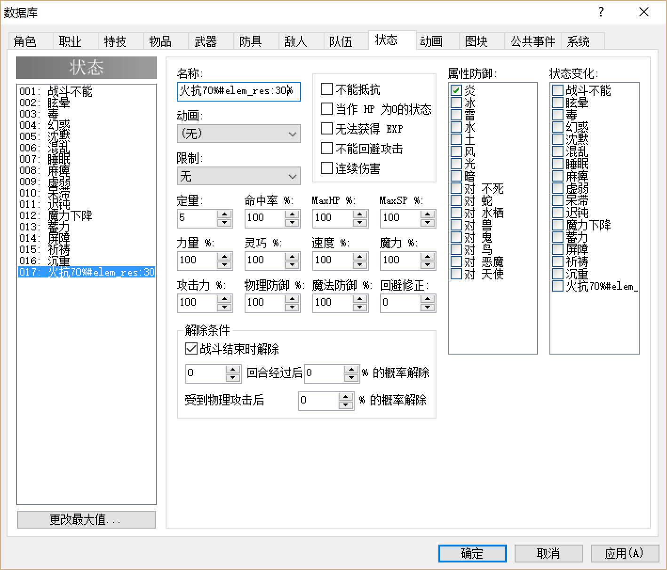
Task: Open the 公共事件 tab
Action: point(533,41)
